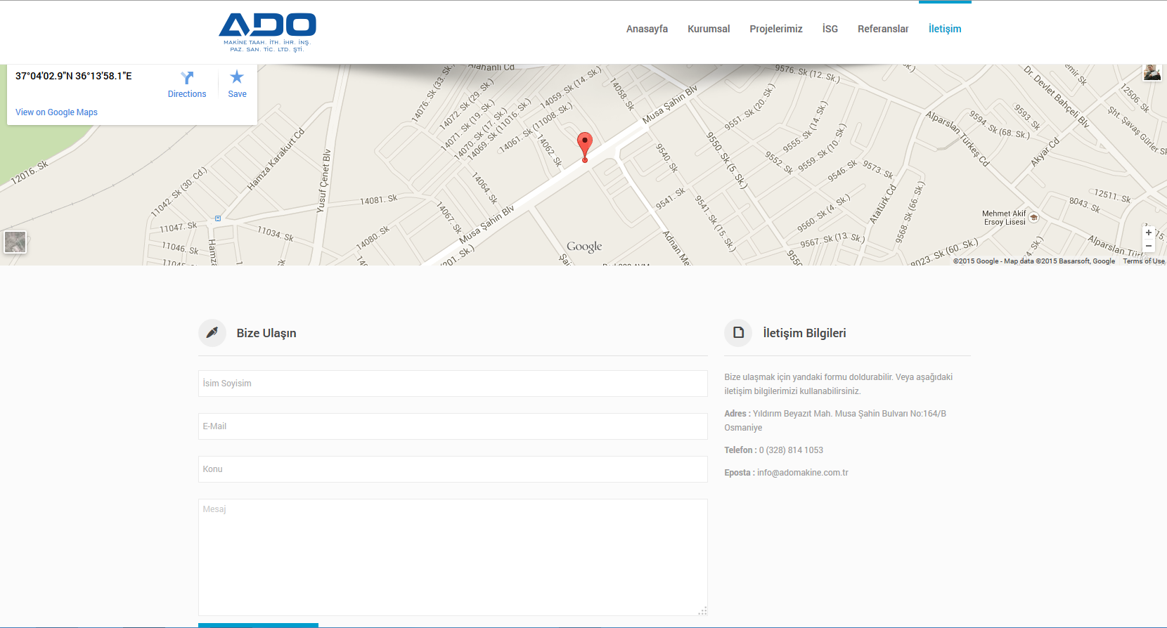Zoom out the map with minus button

1149,246
